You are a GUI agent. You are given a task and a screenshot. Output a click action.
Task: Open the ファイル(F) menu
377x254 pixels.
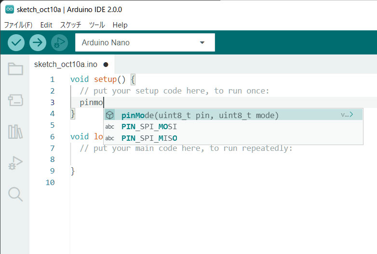[18, 25]
